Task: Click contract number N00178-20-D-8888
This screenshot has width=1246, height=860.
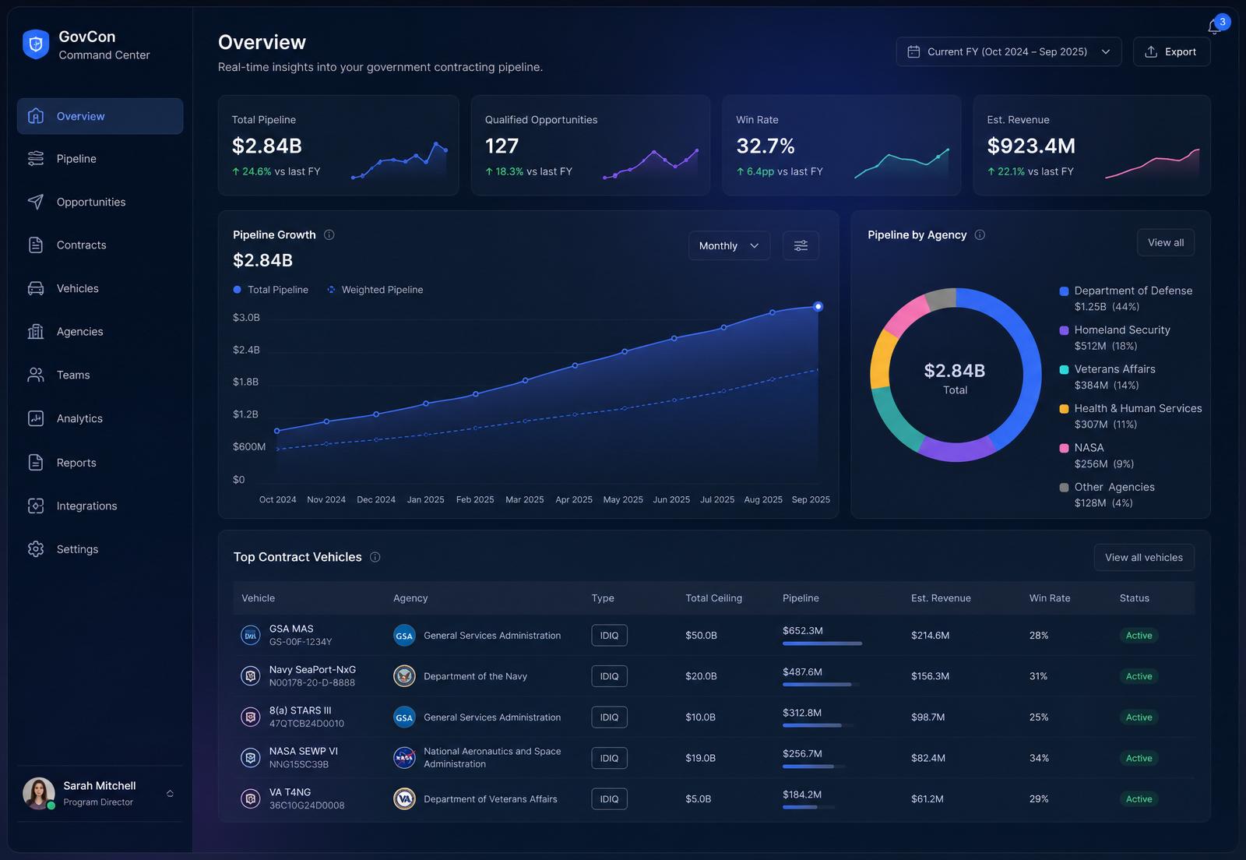Action: tap(312, 682)
